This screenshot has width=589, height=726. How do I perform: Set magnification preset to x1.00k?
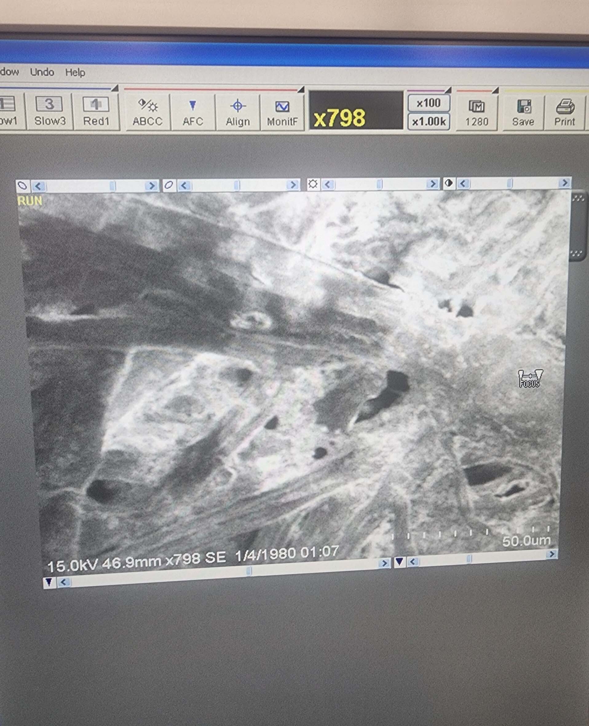click(429, 121)
